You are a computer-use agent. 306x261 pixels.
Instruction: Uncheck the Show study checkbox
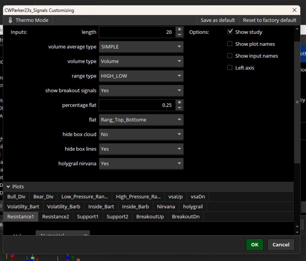click(230, 31)
